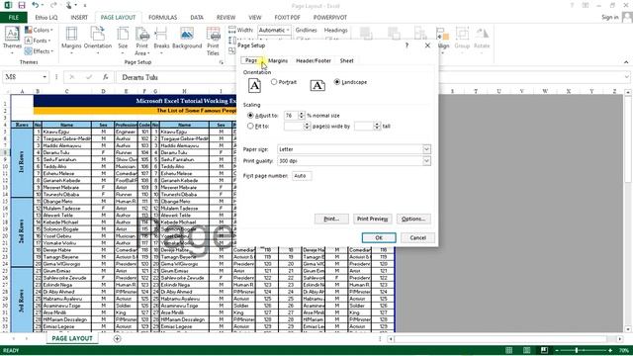The image size is (633, 356).
Task: Switch to Page Layout view in the status bar
Action: click(527, 350)
